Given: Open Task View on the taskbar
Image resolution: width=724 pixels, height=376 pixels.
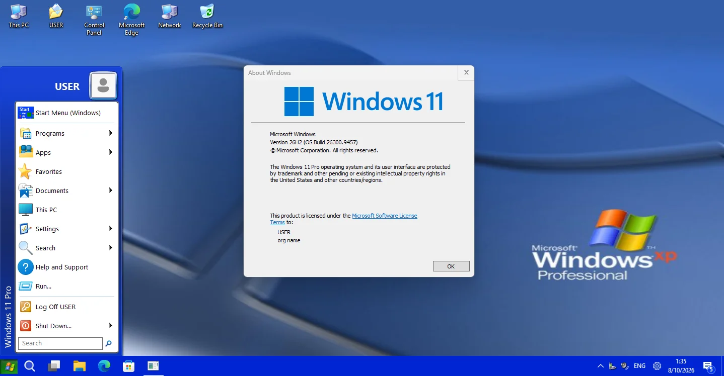Looking at the screenshot, I should (54, 366).
